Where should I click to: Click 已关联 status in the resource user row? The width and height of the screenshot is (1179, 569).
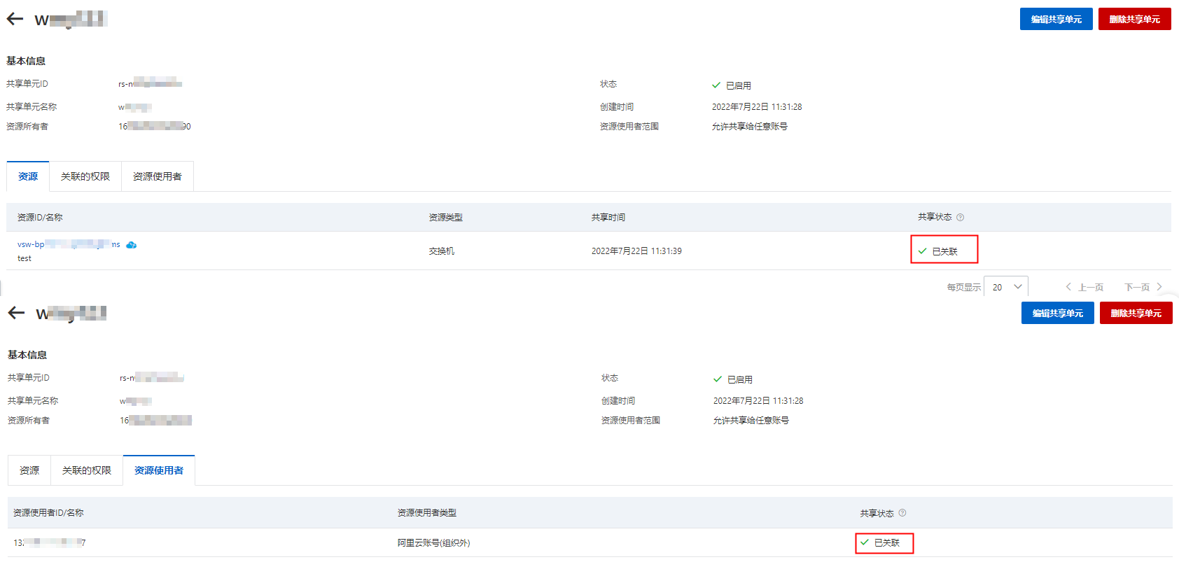coord(880,542)
